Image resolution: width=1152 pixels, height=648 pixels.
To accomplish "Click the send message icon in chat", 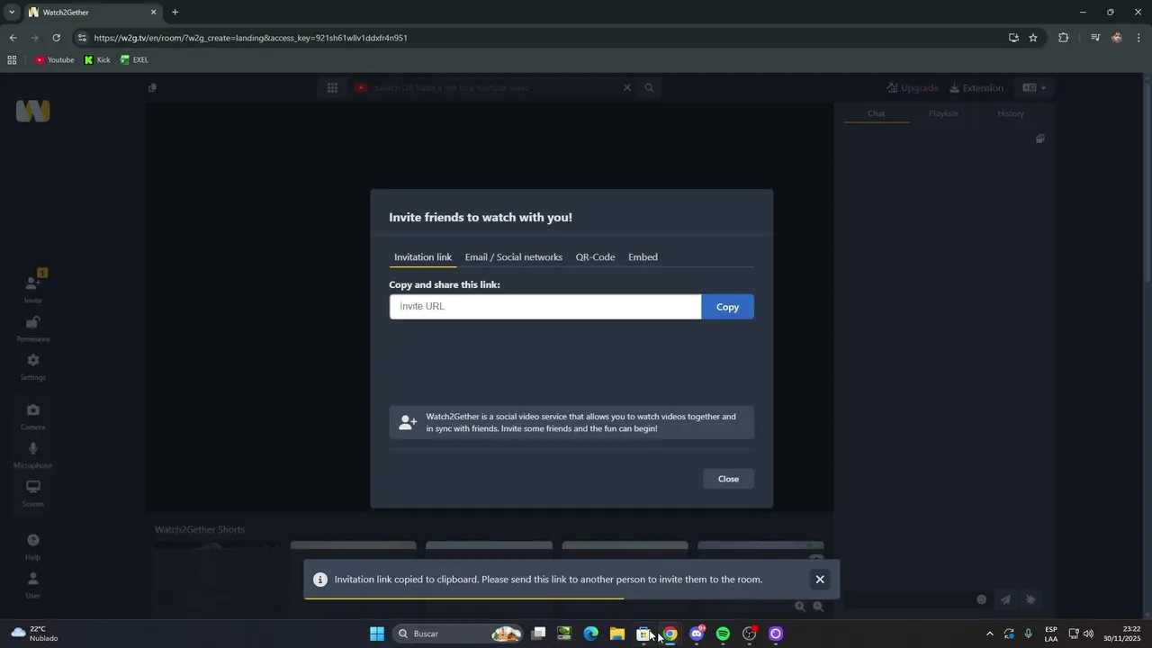I will click(1006, 599).
